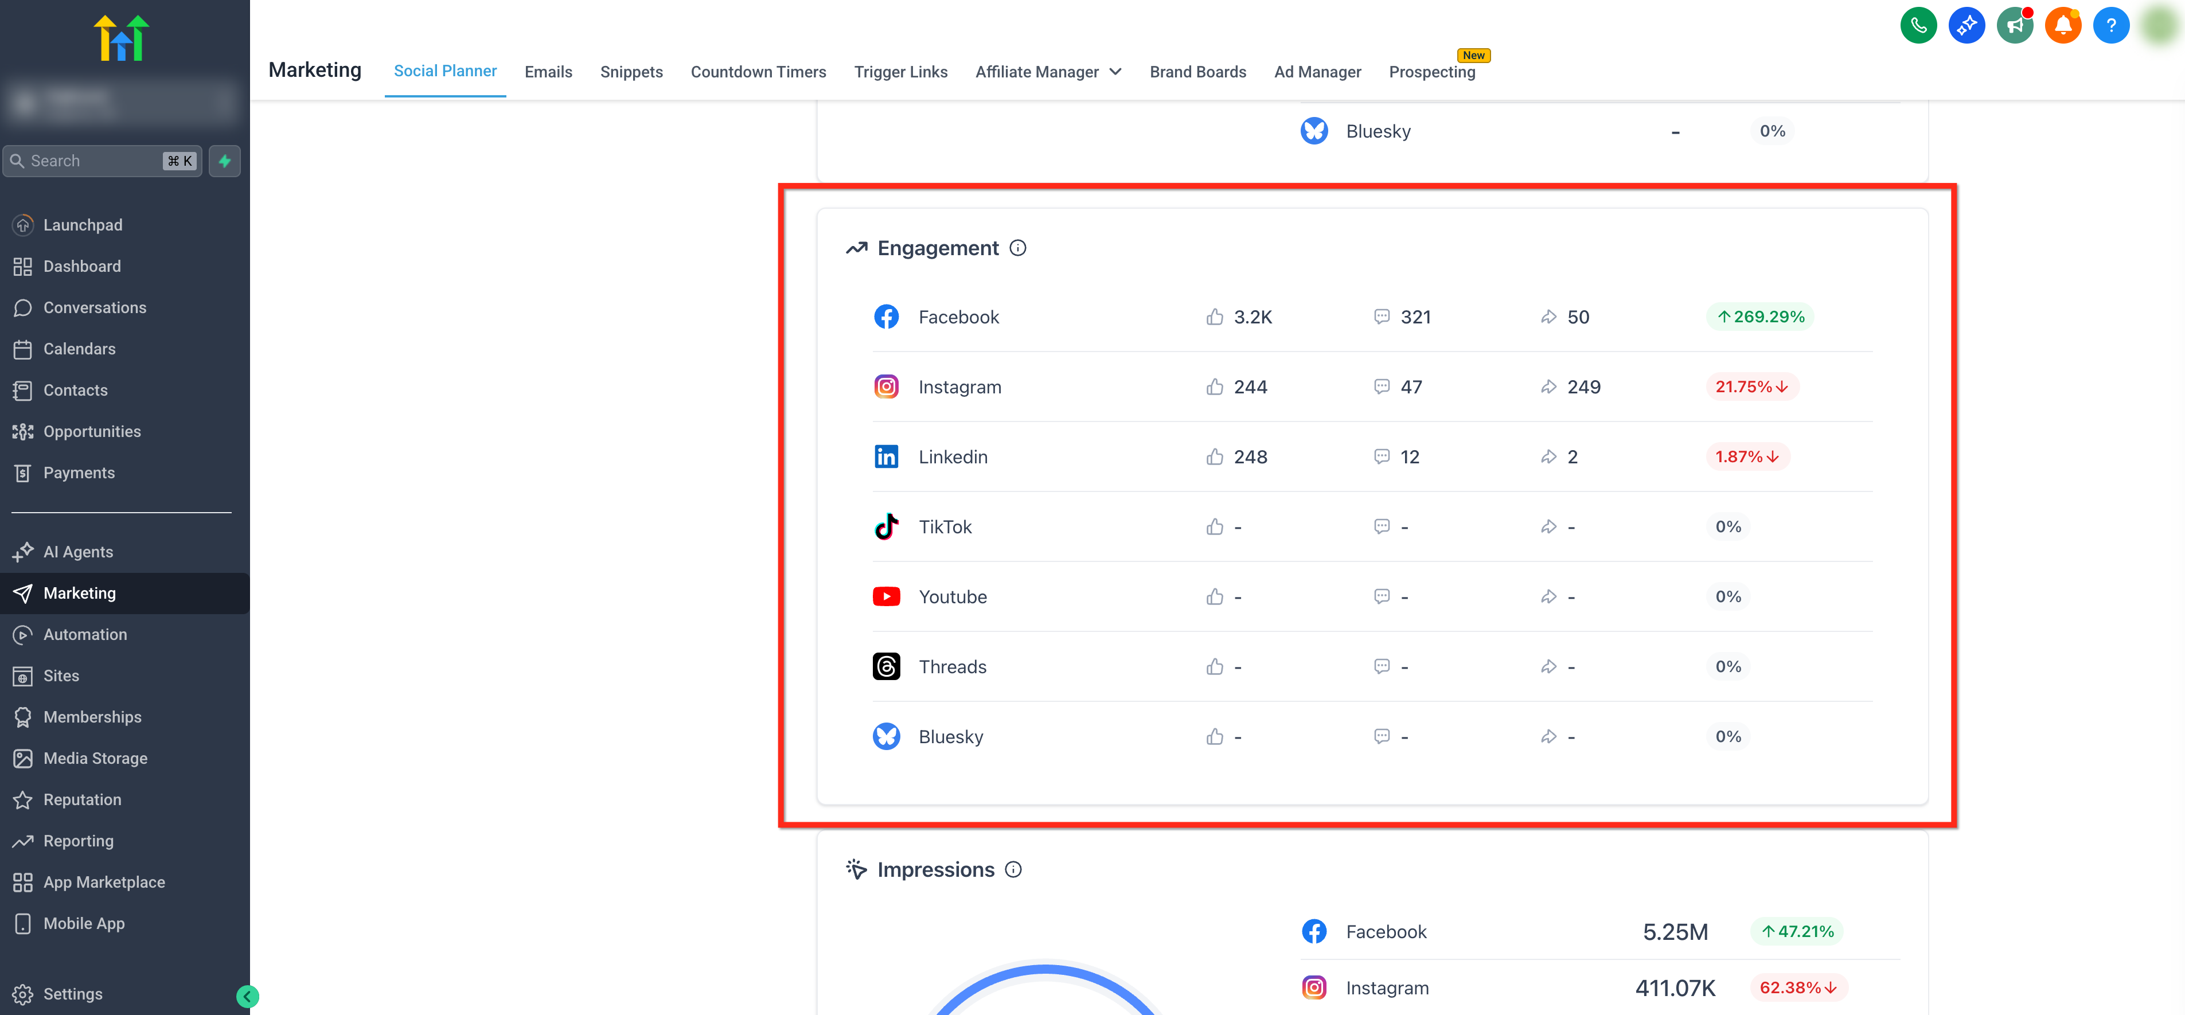The height and width of the screenshot is (1015, 2185).
Task: Switch to the Emails tab
Action: (548, 72)
